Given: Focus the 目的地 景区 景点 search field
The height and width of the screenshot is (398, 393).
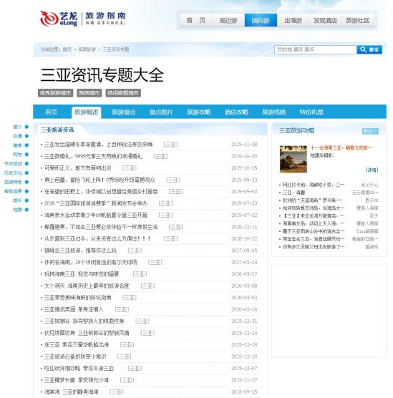Looking at the screenshot, I should 315,49.
